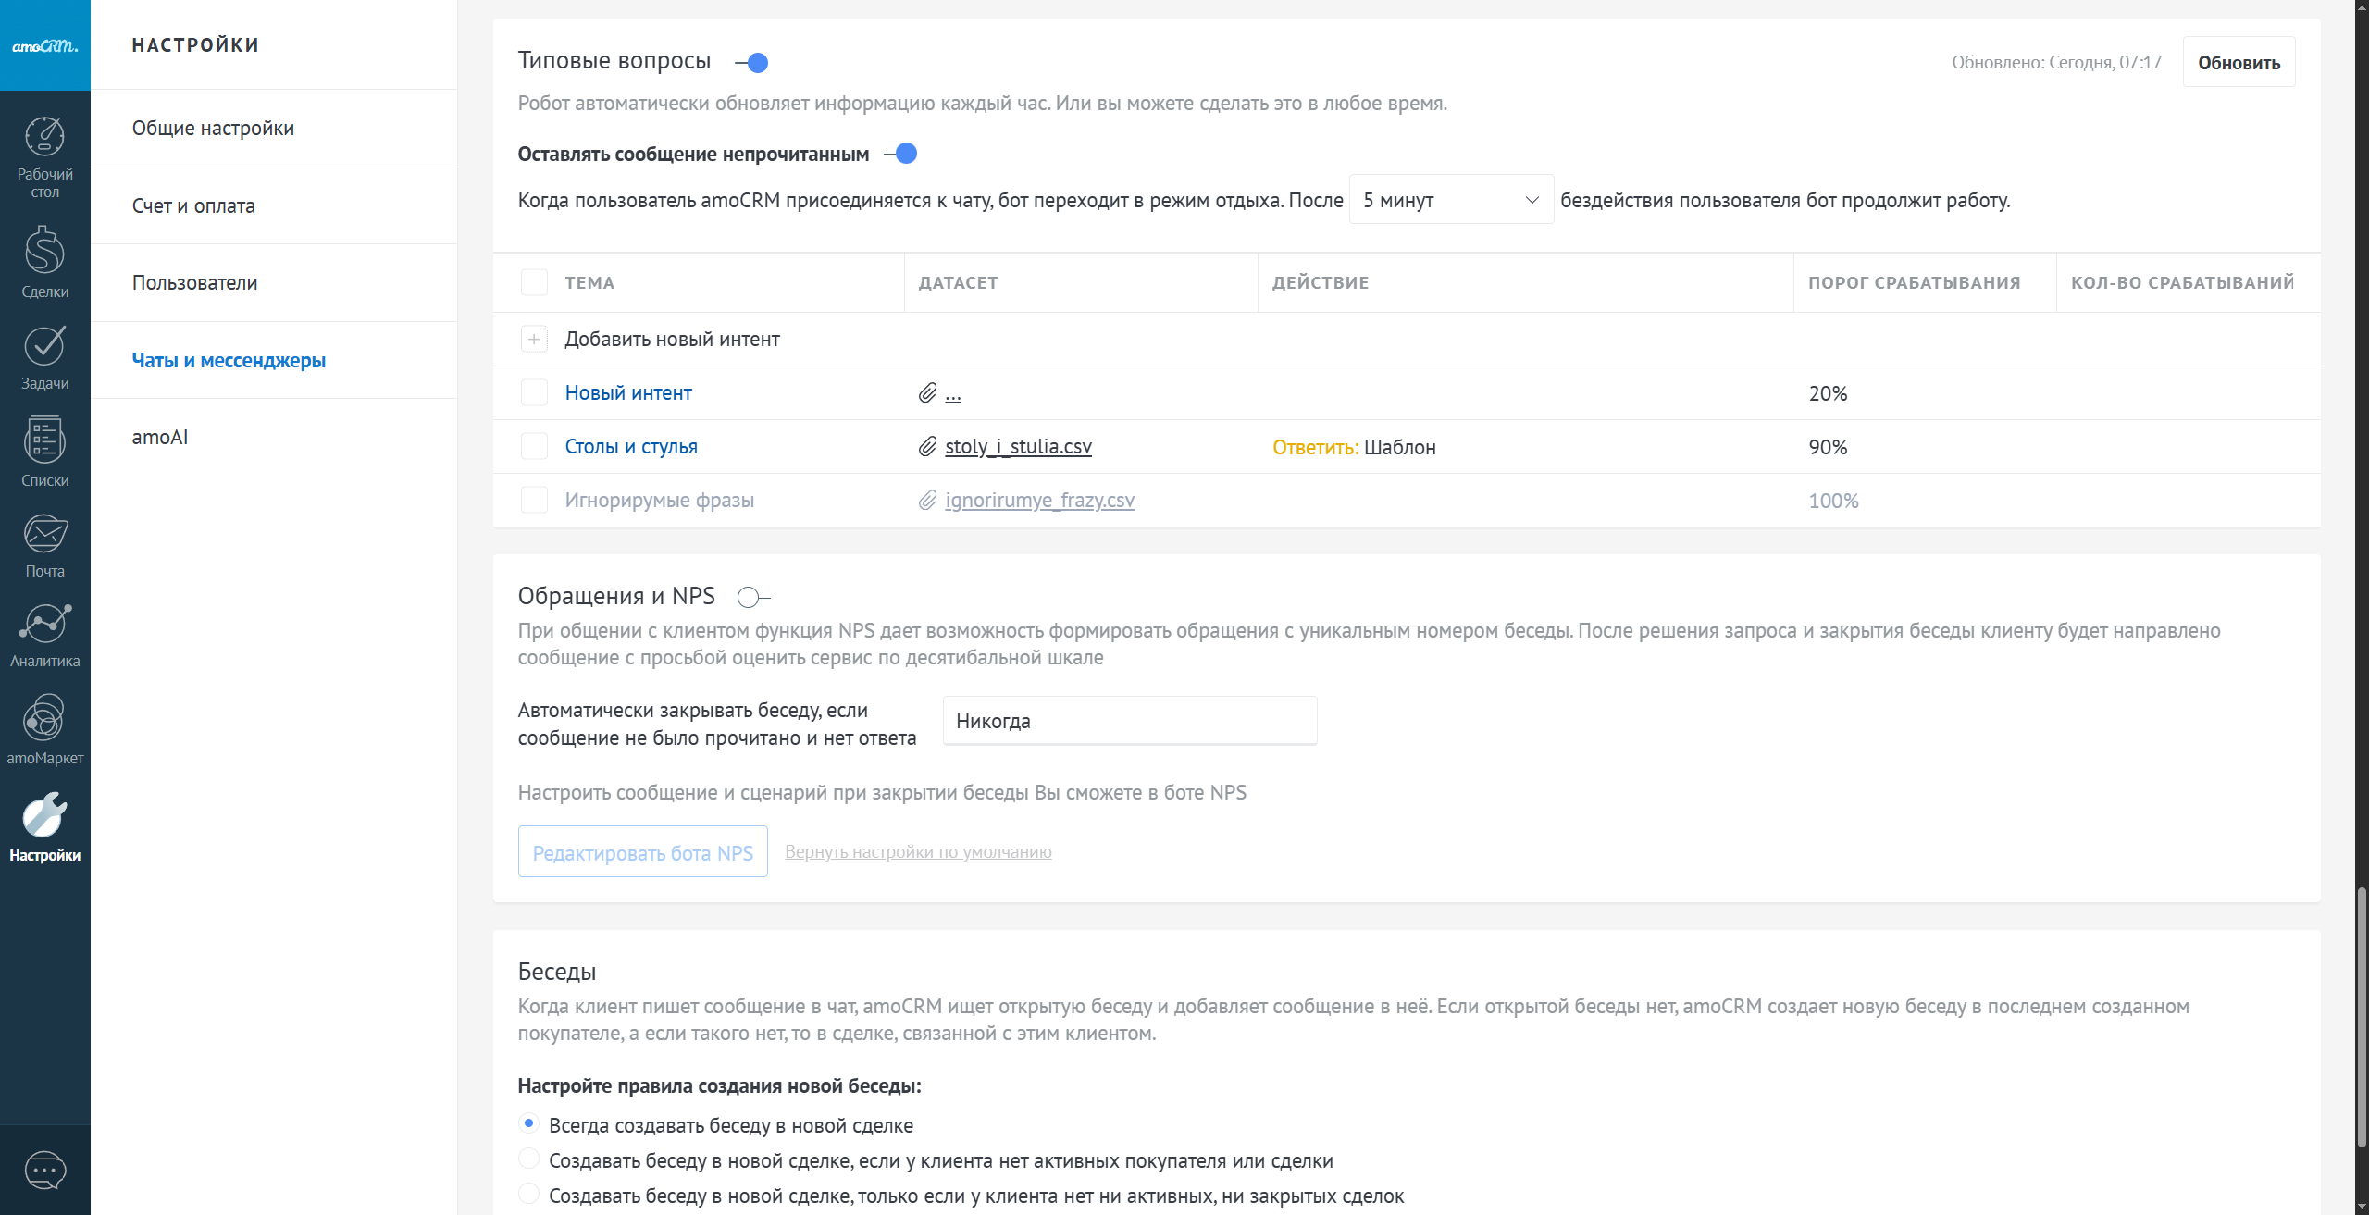Click the Обновить button
Viewport: 2369px width, 1215px height.
[2238, 63]
